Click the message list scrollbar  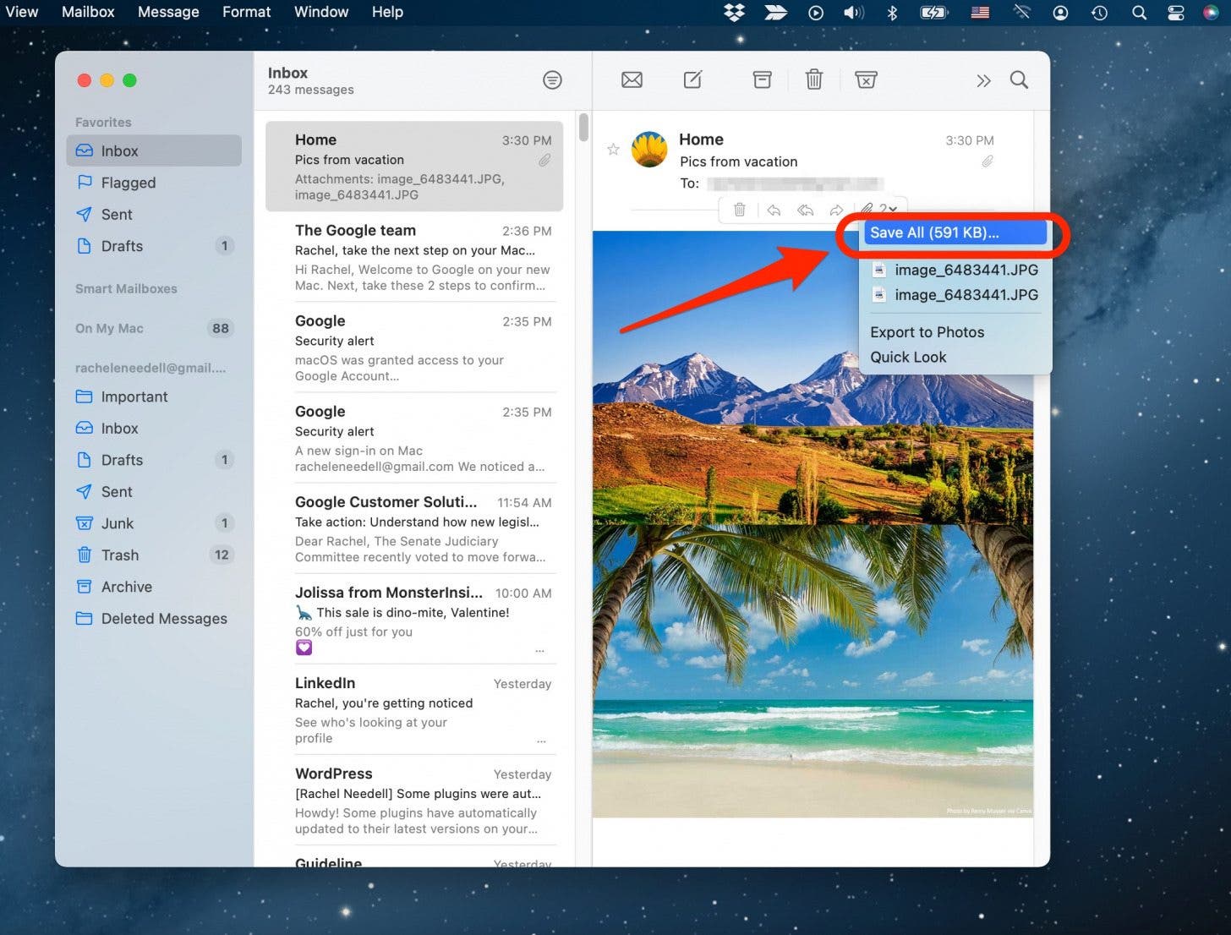coord(583,128)
